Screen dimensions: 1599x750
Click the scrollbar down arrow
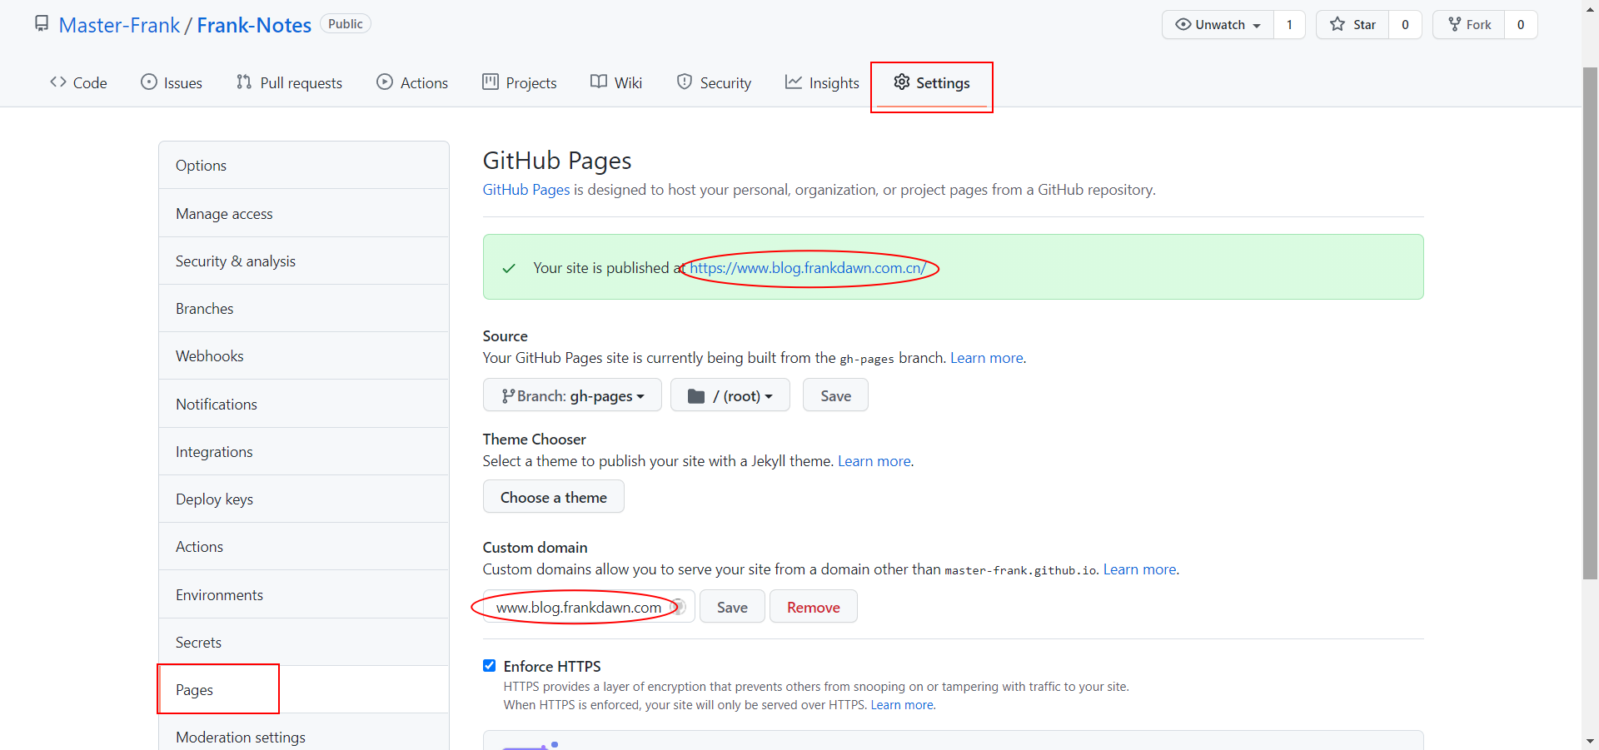click(1590, 741)
